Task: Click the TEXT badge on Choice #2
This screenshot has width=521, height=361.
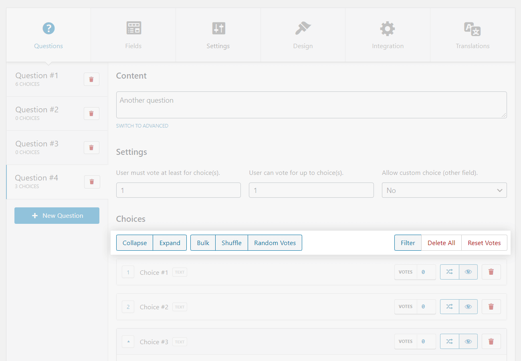Action: (x=180, y=307)
